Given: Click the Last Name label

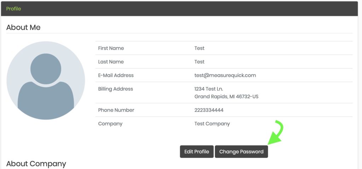Looking at the screenshot, I should 111,62.
